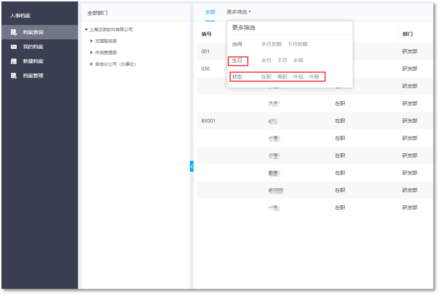
Task: Filter status by 离职
Action: [x=282, y=77]
